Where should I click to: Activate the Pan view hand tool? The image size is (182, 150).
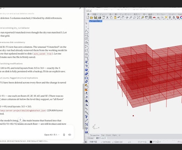[x=123, y=17]
